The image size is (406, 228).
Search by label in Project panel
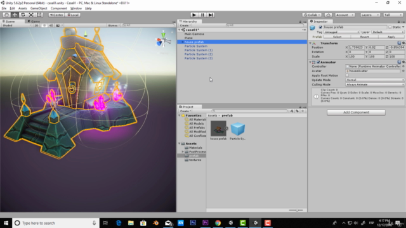[x=298, y=111]
